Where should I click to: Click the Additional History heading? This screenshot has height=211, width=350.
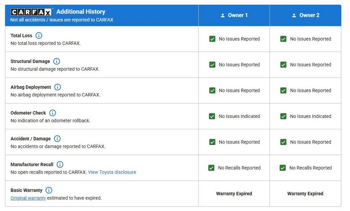click(81, 12)
